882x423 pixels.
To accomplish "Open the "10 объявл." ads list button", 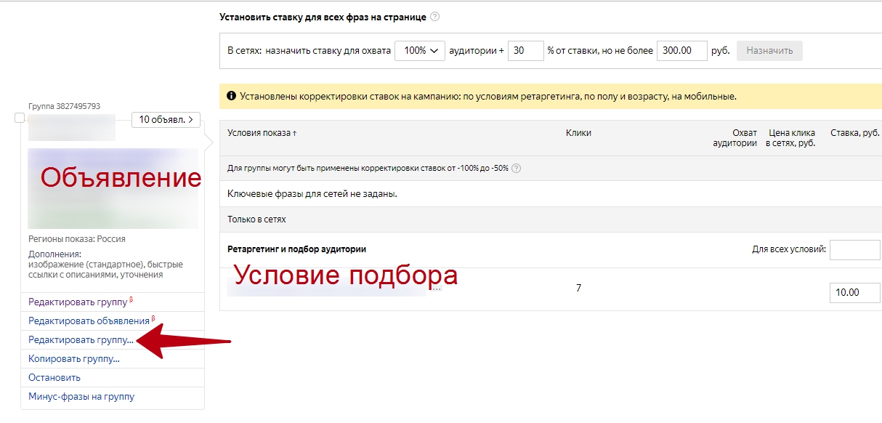I will tap(166, 120).
